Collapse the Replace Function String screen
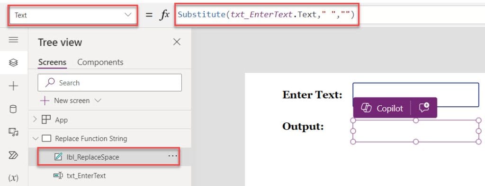 coord(35,138)
